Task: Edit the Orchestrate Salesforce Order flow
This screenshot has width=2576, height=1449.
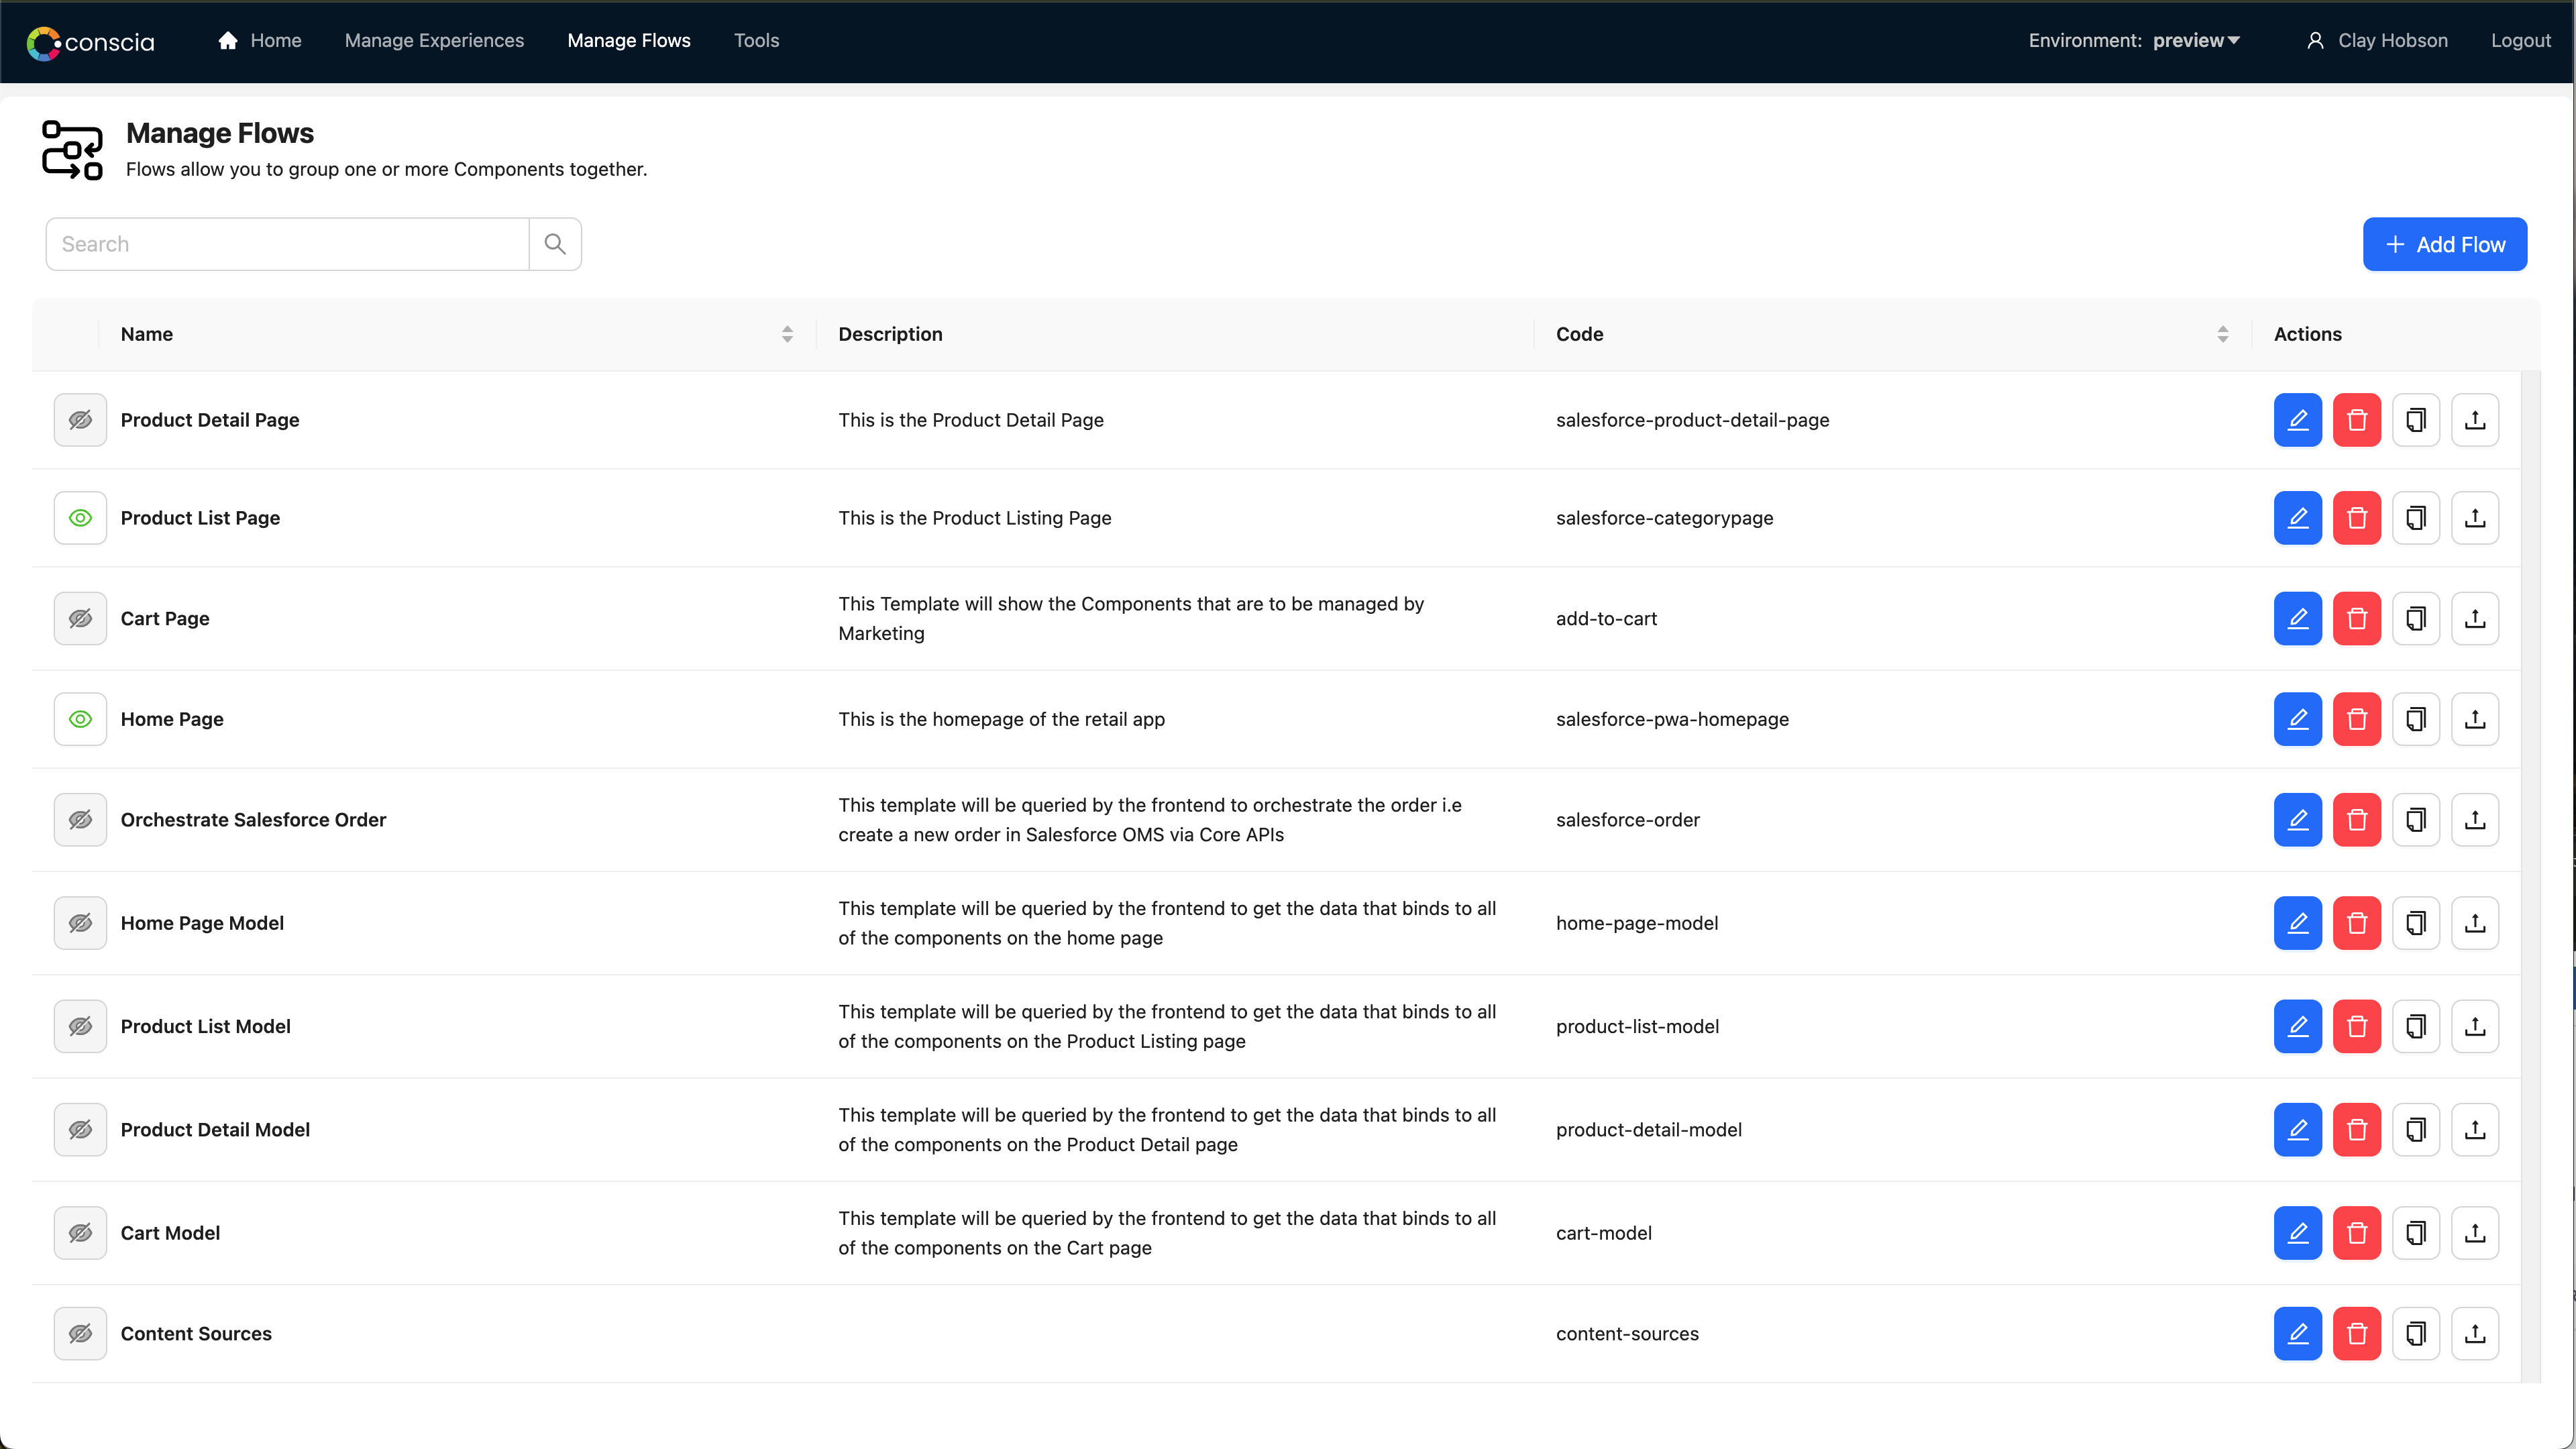Action: pos(2297,820)
